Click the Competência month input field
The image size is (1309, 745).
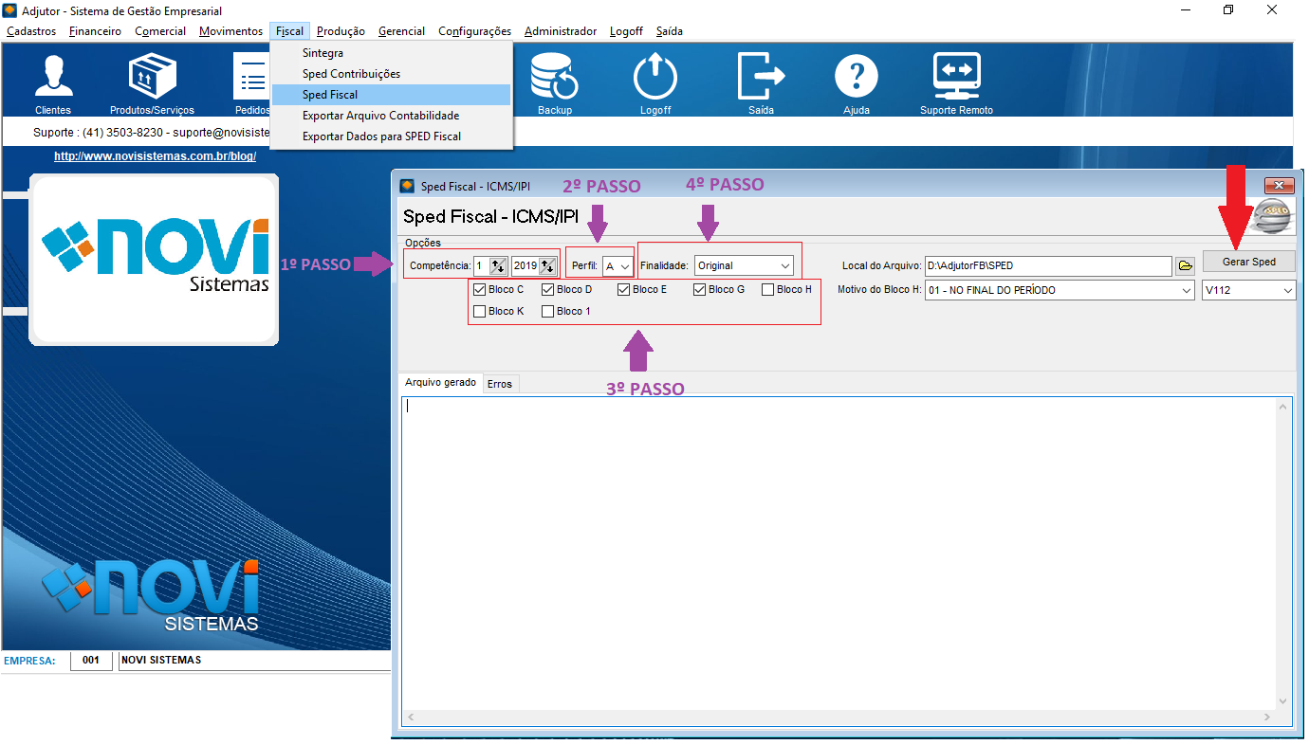tap(482, 265)
